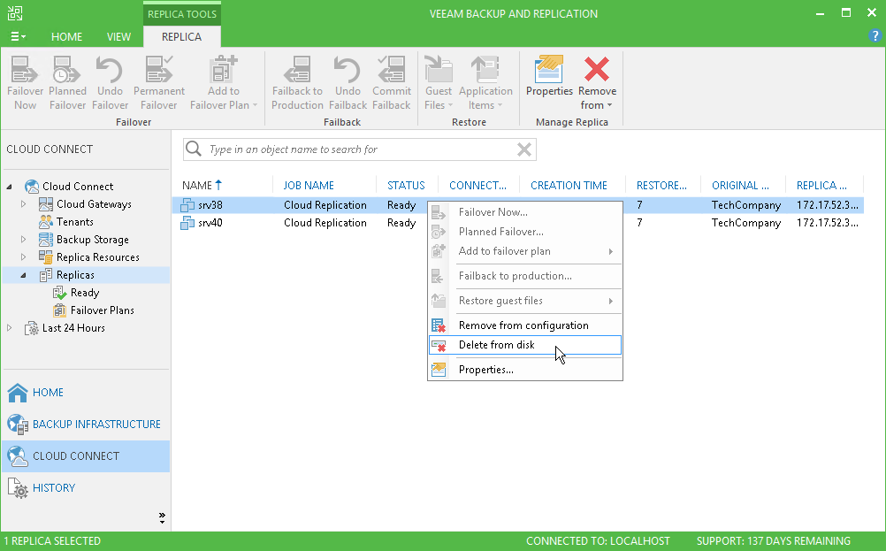Select the Replica Resources tree item
The width and height of the screenshot is (886, 551).
(x=98, y=257)
